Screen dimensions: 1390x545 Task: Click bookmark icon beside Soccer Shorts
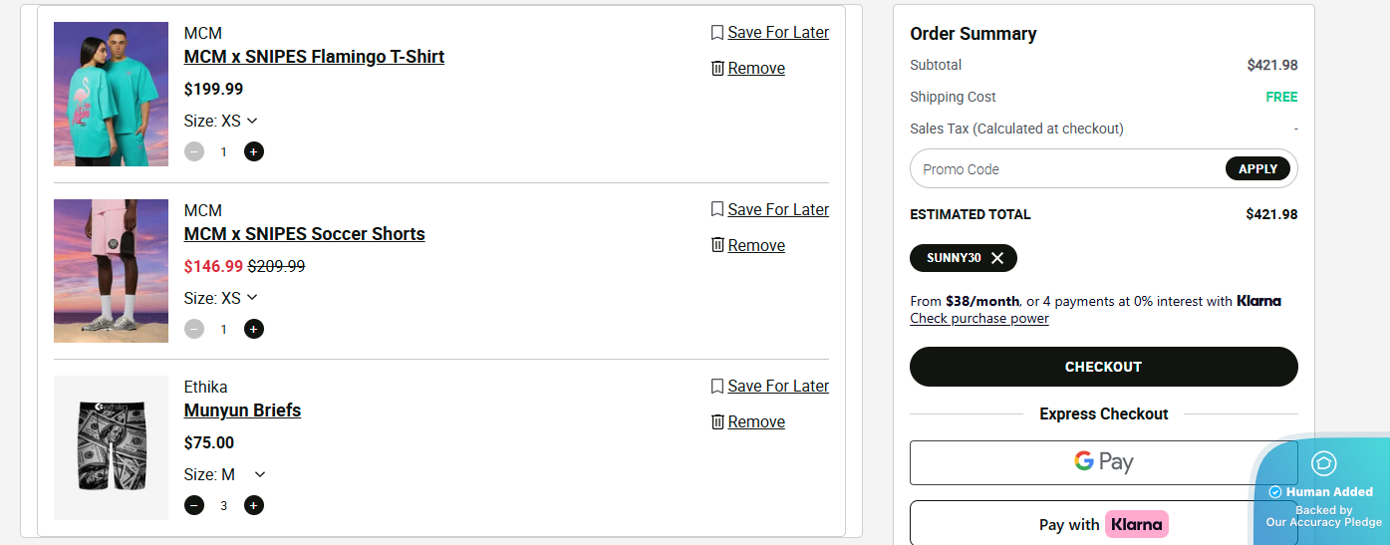[x=717, y=210]
